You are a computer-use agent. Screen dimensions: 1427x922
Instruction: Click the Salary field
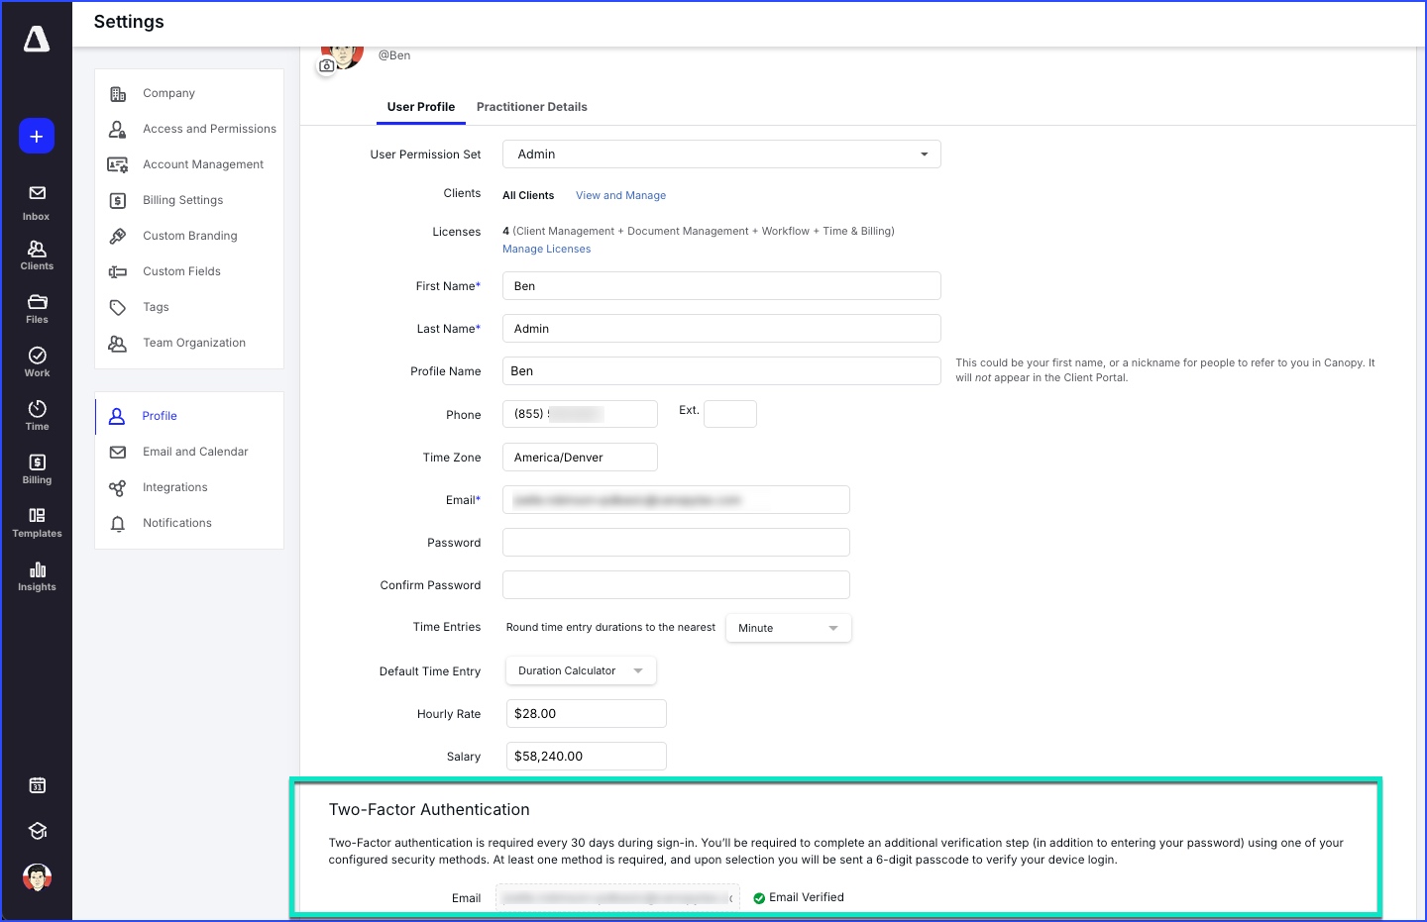586,757
